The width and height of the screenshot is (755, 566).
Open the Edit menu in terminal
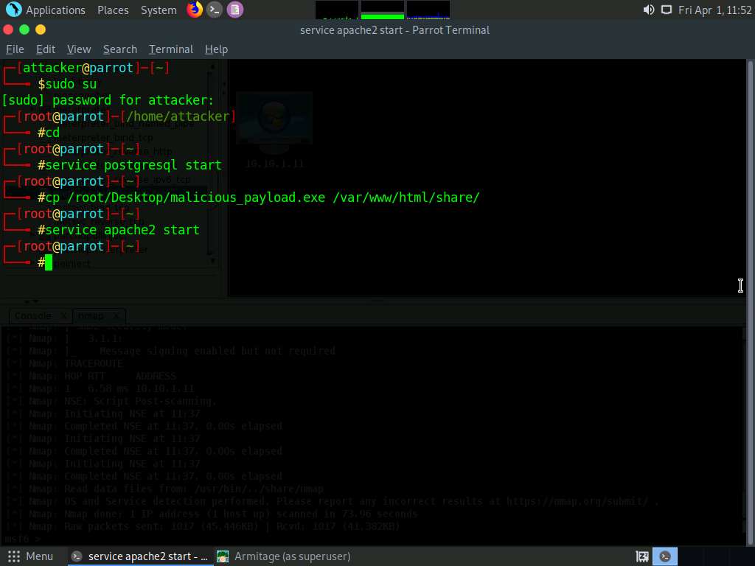click(46, 49)
